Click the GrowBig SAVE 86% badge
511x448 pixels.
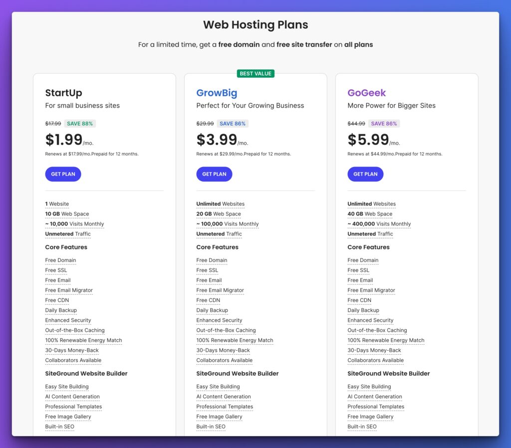click(233, 124)
